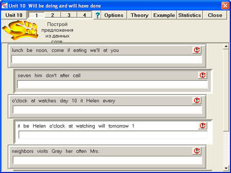This screenshot has width=231, height=173.
Task: Click the app icon in the title bar
Action: 4,6
